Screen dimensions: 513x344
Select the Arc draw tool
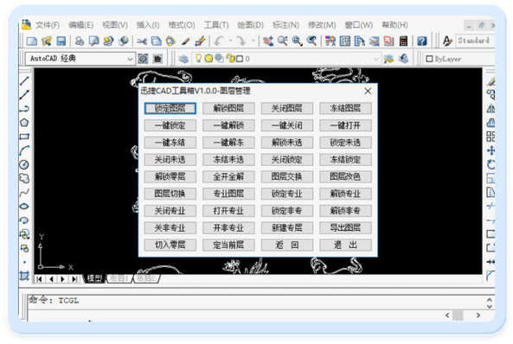pos(24,150)
